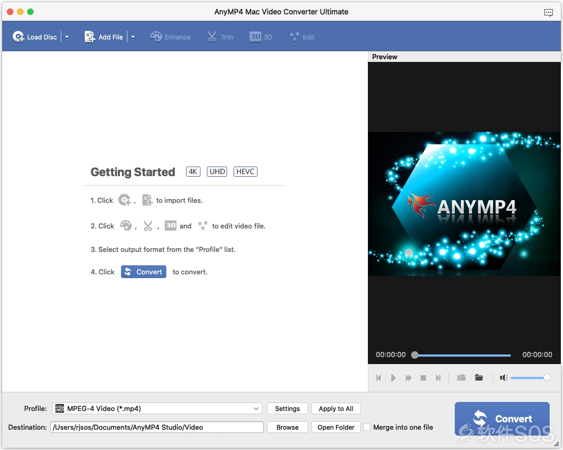Click the stars edit icon in step 2
Image resolution: width=563 pixels, height=450 pixels.
[203, 225]
